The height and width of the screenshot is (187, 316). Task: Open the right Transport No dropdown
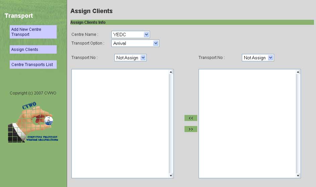(x=258, y=58)
